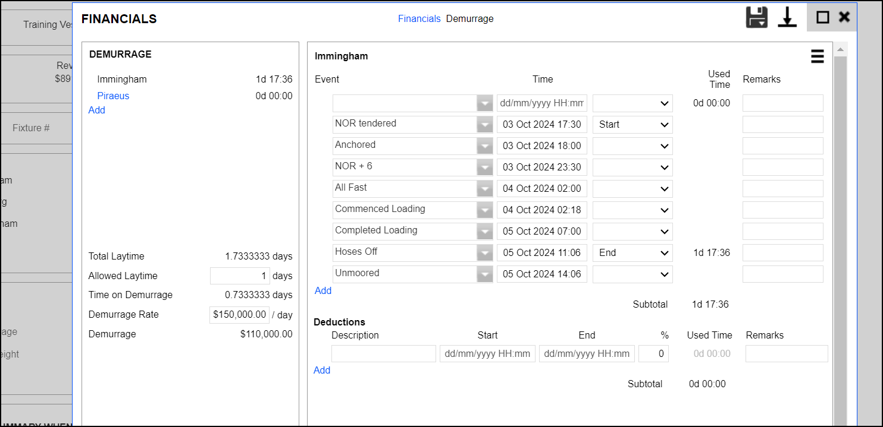The height and width of the screenshot is (427, 883).
Task: Switch to the Financials breadcrumb tab
Action: coord(419,19)
